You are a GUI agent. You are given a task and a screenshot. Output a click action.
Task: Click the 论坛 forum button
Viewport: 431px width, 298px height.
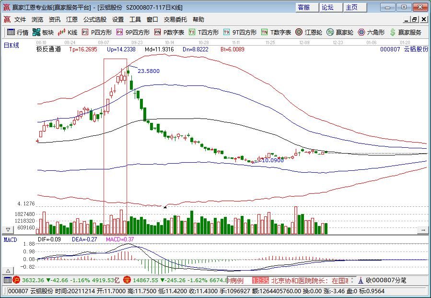click(331, 7)
